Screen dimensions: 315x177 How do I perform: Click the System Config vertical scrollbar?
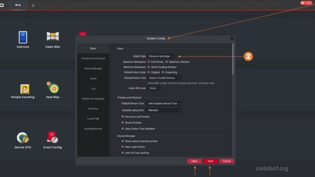[x=233, y=58]
